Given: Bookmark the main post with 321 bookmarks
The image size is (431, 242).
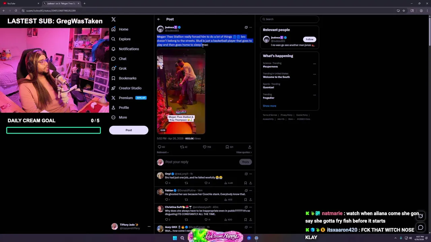Looking at the screenshot, I should (229, 147).
